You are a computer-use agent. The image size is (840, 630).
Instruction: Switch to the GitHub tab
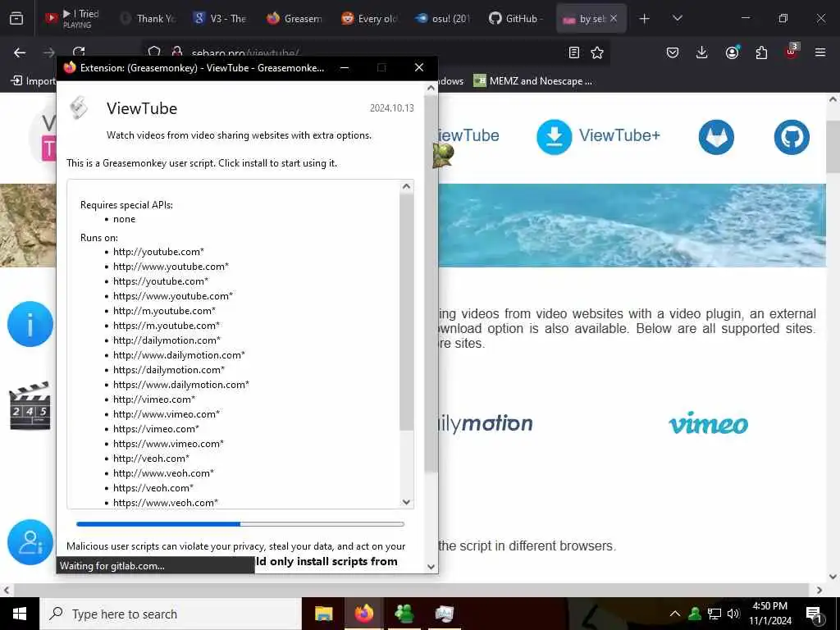[517, 18]
